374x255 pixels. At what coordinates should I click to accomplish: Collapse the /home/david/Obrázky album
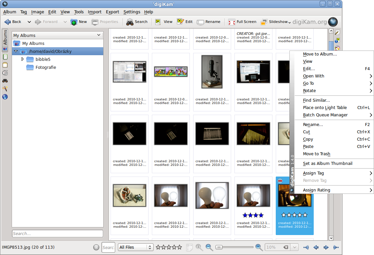(16, 51)
